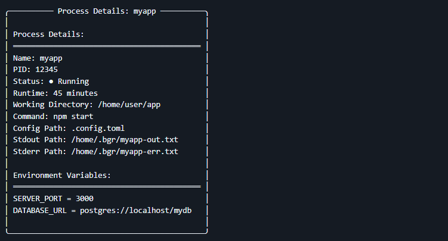Click the .config.toml config path

click(x=98, y=128)
